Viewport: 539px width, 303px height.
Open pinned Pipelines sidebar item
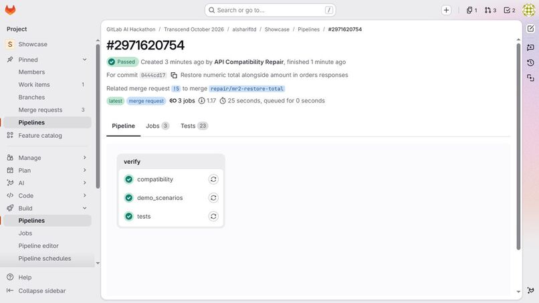pos(47,122)
